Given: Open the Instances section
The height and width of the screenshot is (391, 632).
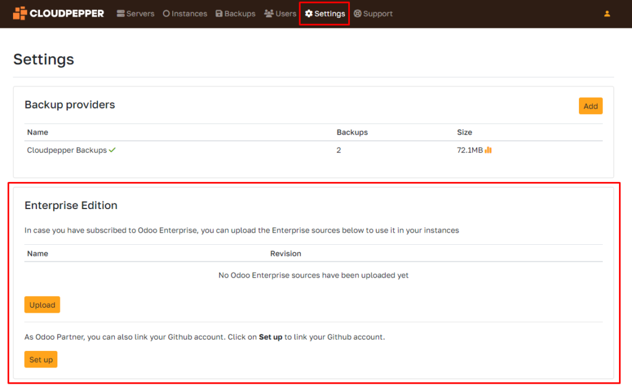Looking at the screenshot, I should click(x=189, y=13).
